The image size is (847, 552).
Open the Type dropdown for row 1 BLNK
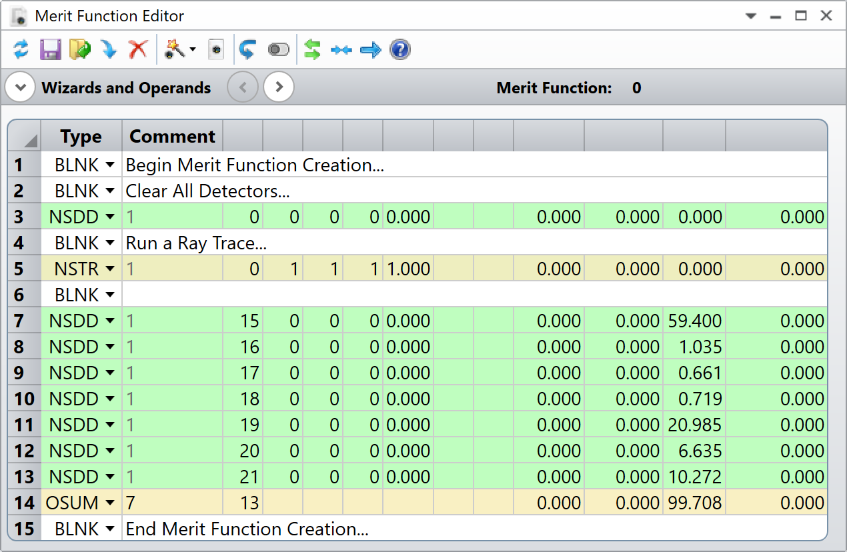pos(110,165)
